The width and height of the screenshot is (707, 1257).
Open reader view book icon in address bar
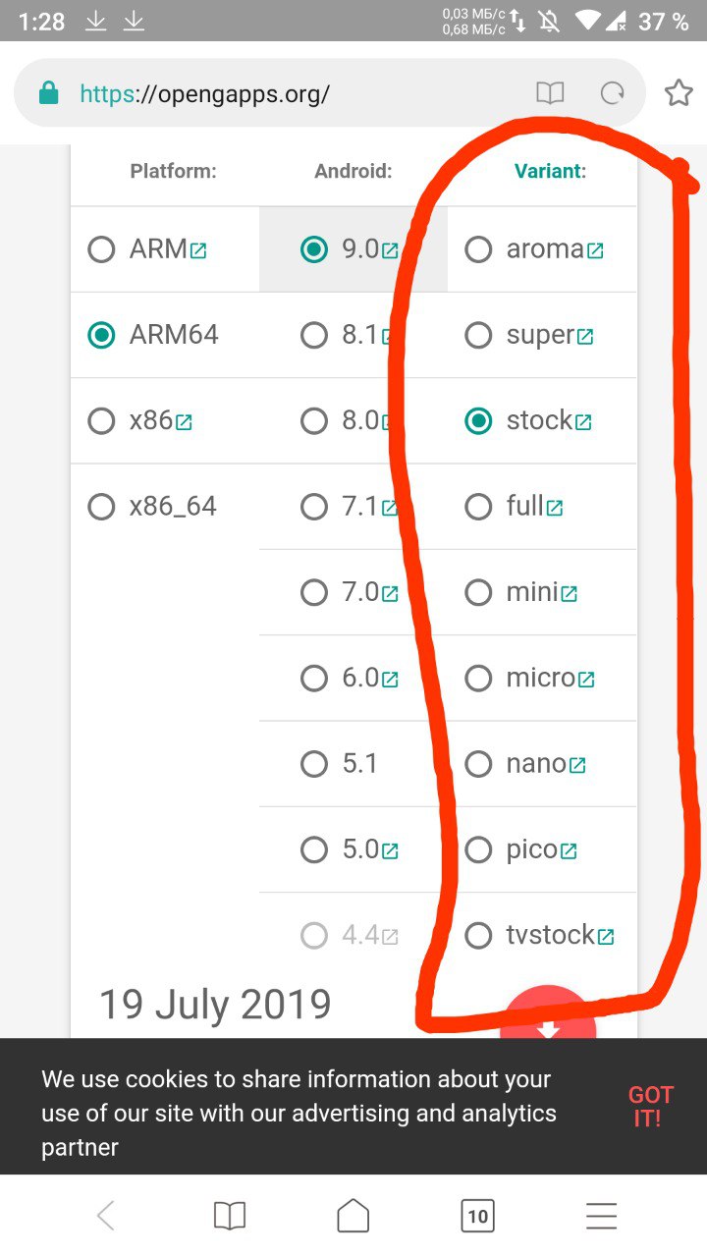(x=550, y=93)
